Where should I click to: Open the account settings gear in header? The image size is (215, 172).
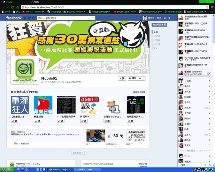169,18
